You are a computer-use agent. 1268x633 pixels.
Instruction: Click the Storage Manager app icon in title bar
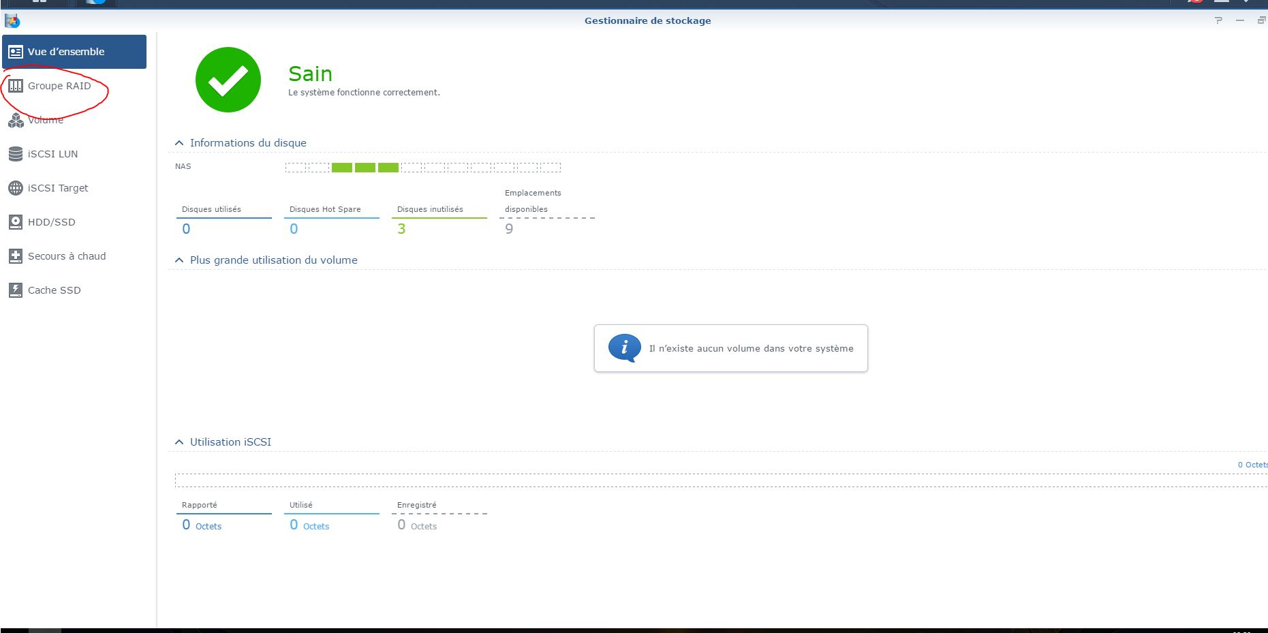[x=12, y=20]
